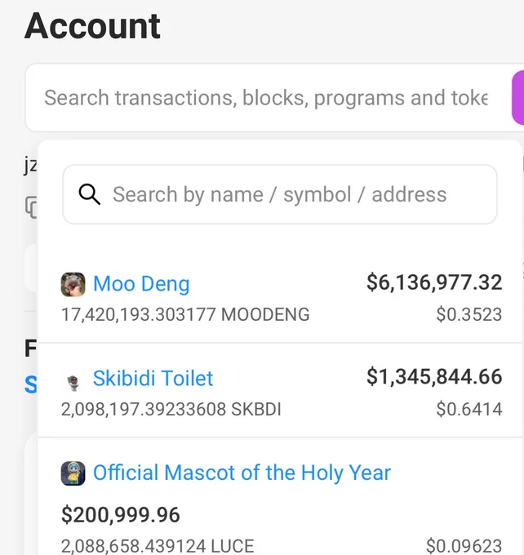Click the 2,088,658.439124 LUCE balance
Screen dimensions: 524x555
[158, 546]
